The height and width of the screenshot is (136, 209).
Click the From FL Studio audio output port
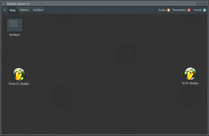[27, 74]
